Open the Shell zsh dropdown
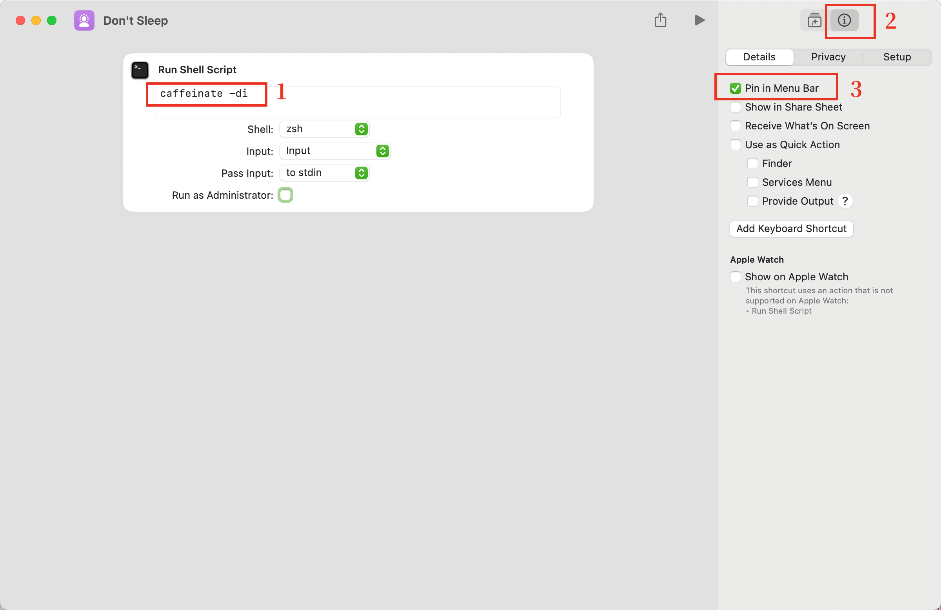Image resolution: width=941 pixels, height=610 pixels. [325, 129]
